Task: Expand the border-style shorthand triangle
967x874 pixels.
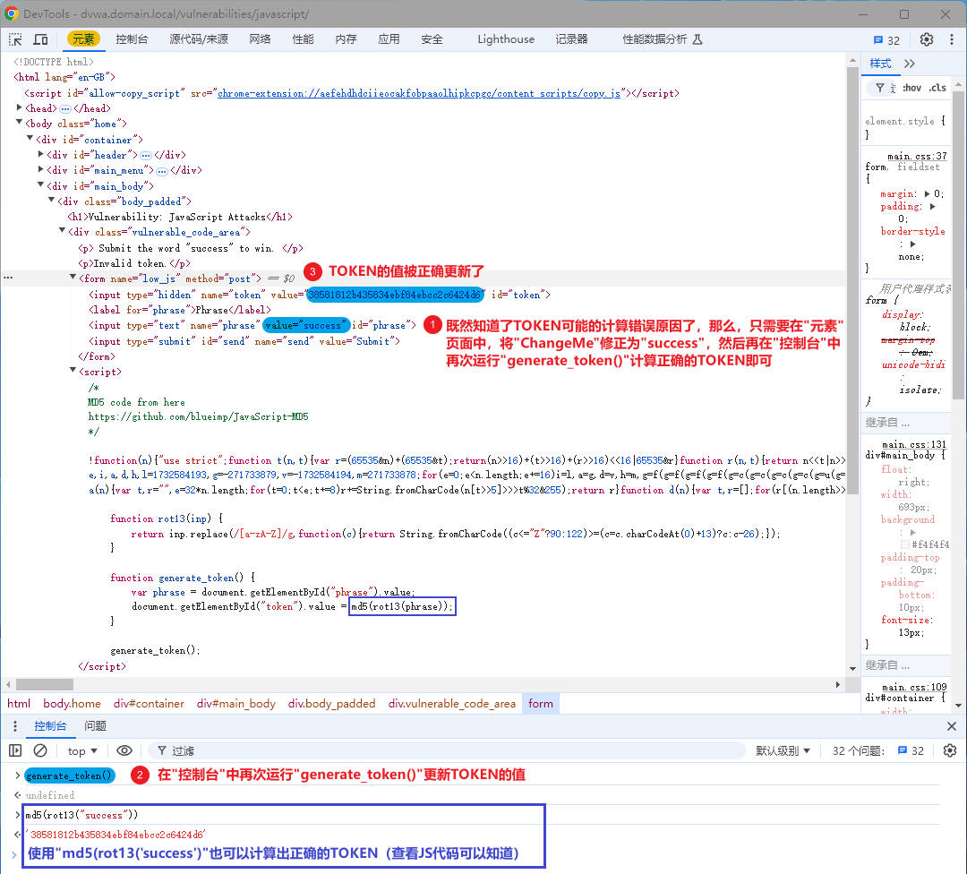Action: (912, 244)
